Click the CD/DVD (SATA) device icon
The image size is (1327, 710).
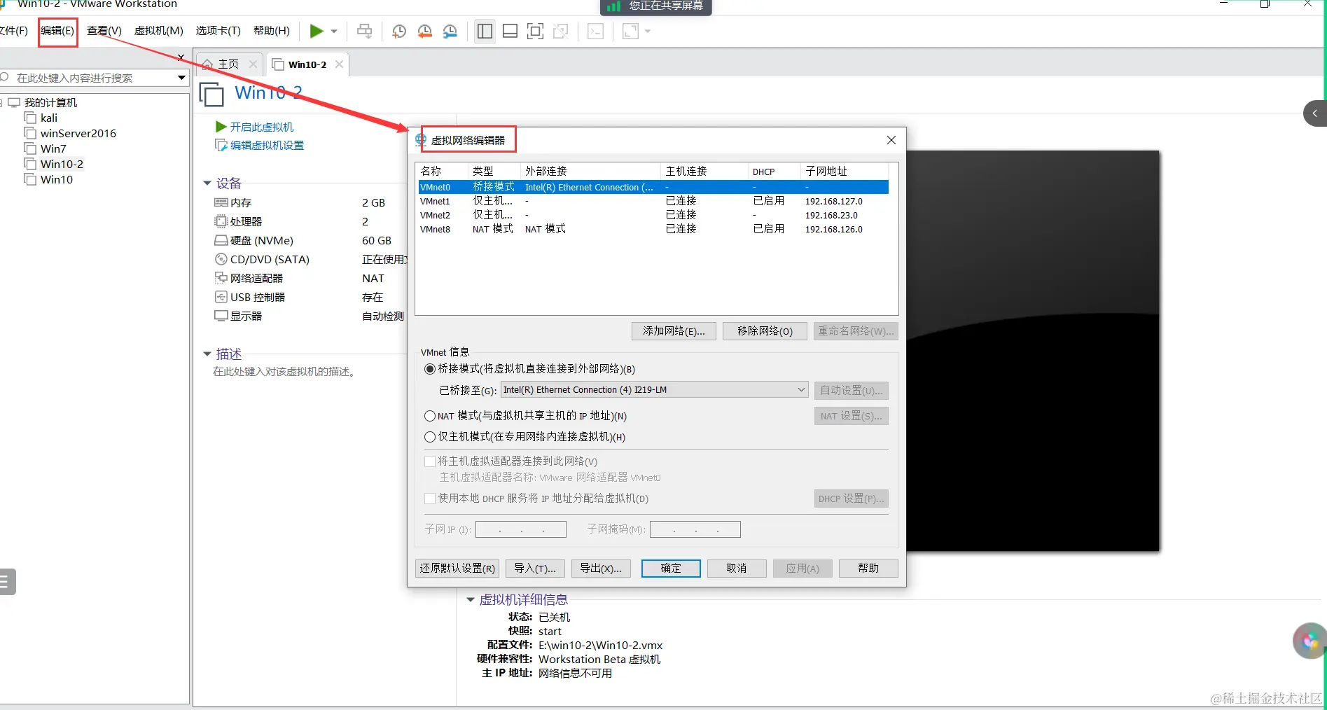[x=221, y=259]
